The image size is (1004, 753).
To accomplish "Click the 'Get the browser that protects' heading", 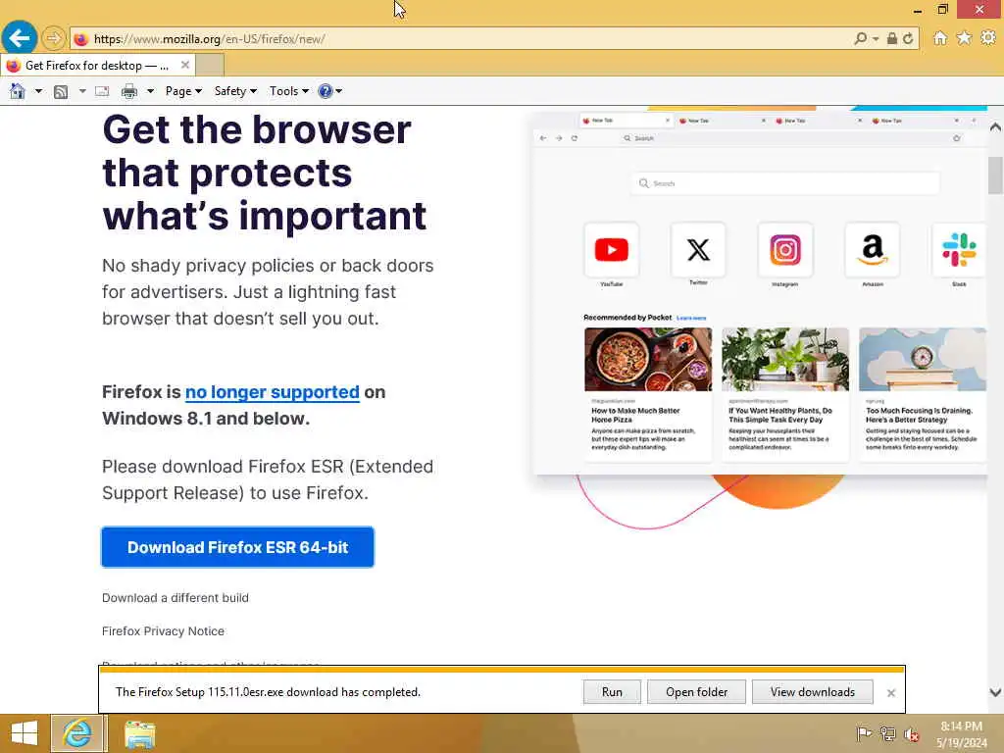I will pyautogui.click(x=265, y=173).
